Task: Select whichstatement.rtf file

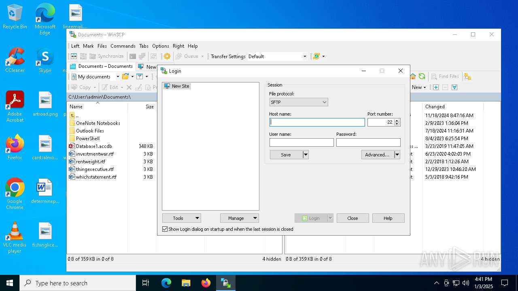Action: [96, 177]
